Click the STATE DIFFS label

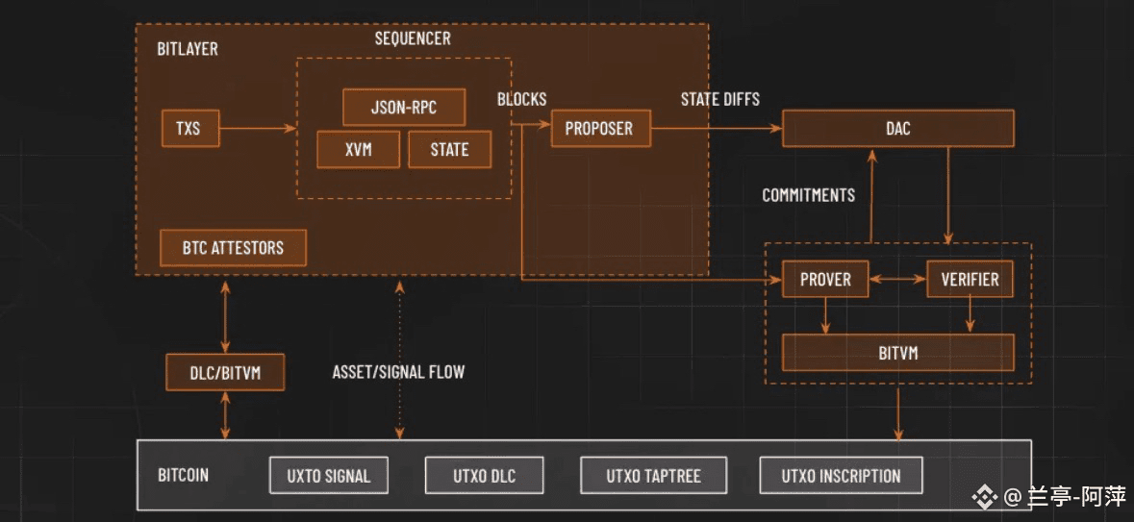click(720, 100)
